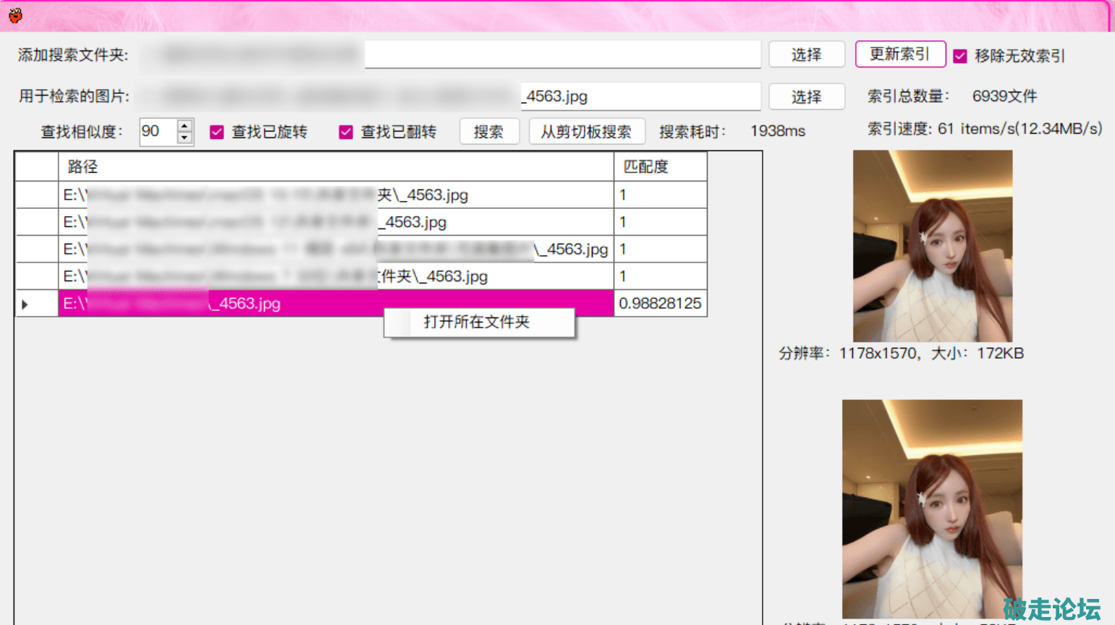Viewport: 1115px width, 625px height.
Task: Select 打开所在文件夹 from context menu
Action: coord(478,323)
